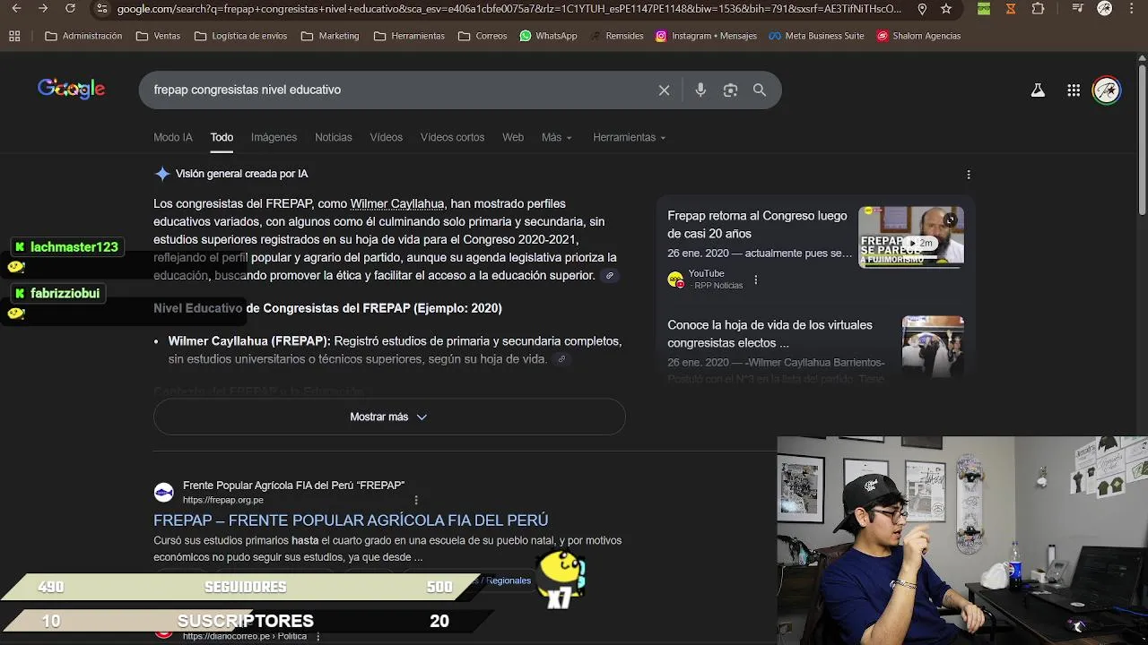Screen dimensions: 1148x645
Task: Reload the page with the refresh icon
Action: click(x=71, y=9)
